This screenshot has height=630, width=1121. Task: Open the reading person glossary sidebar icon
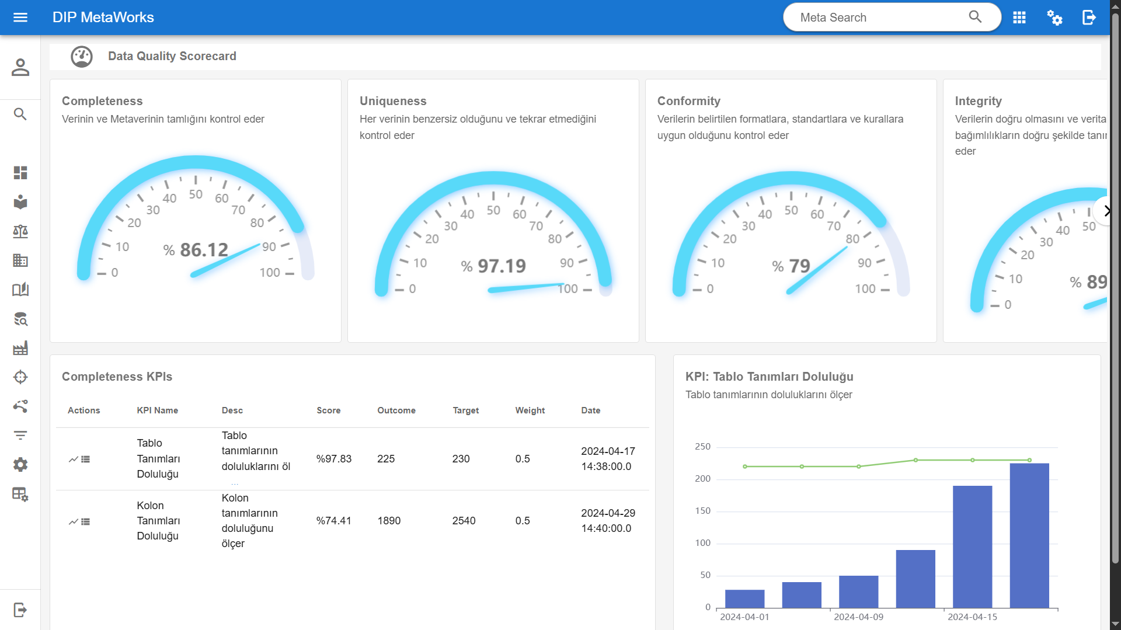[x=20, y=202]
